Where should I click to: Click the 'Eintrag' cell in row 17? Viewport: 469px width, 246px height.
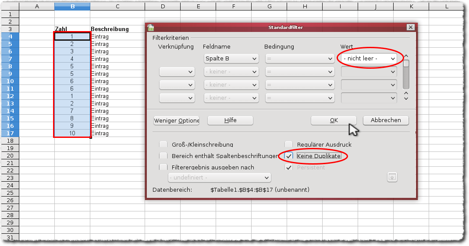117,134
